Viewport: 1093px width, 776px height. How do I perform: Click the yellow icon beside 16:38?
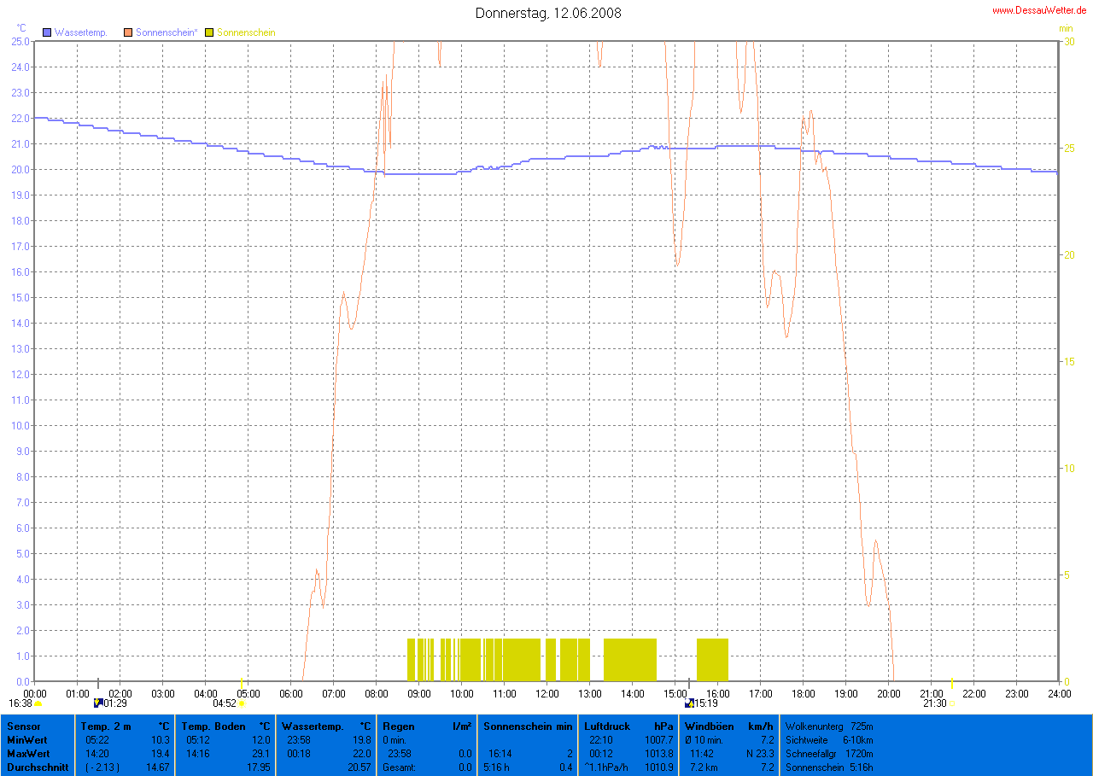(x=38, y=703)
